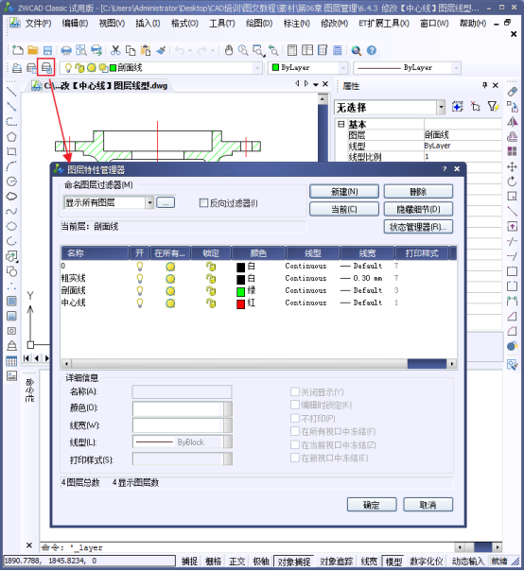Select the Ellipse draw tool
The height and width of the screenshot is (571, 524).
pos(11,226)
